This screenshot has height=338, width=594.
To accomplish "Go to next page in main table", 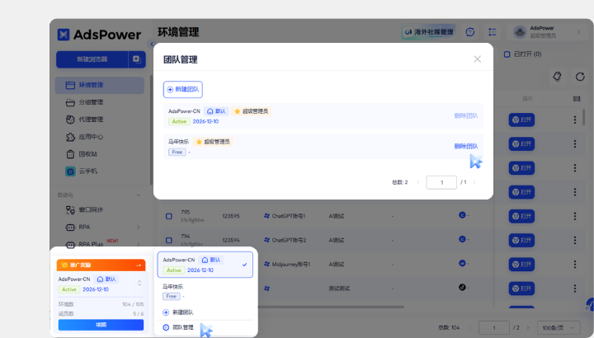I will (x=528, y=328).
